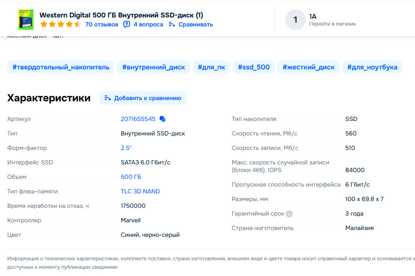
Task: Click the value 6 Гбит/с
Action: [x=357, y=184]
